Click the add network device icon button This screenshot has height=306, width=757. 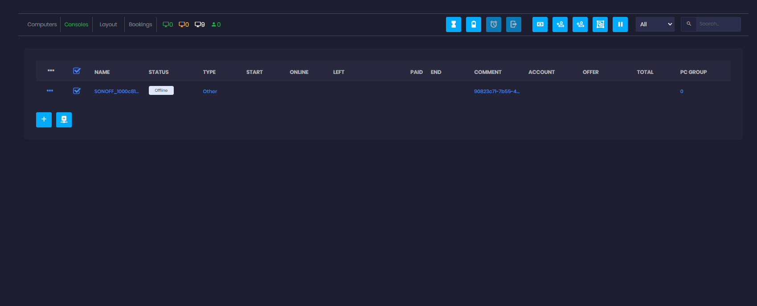64,119
